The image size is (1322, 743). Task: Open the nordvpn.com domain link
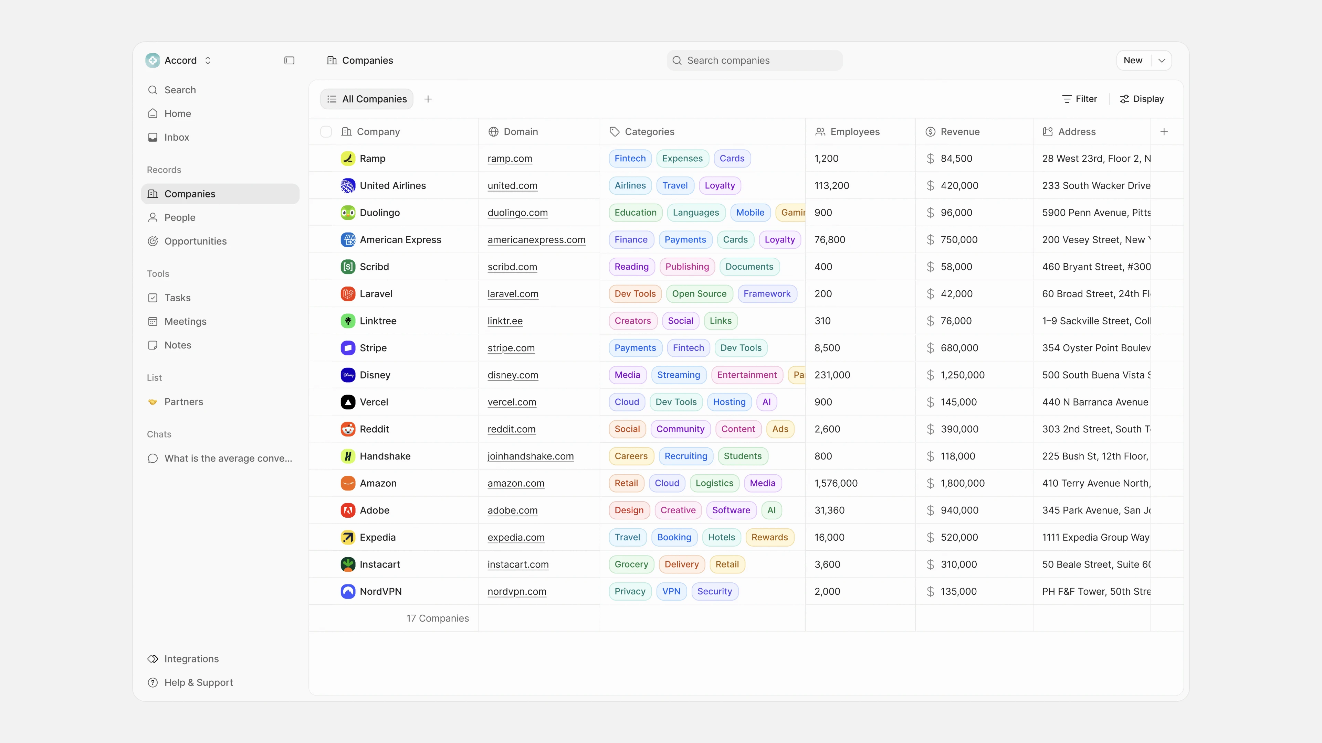coord(517,592)
